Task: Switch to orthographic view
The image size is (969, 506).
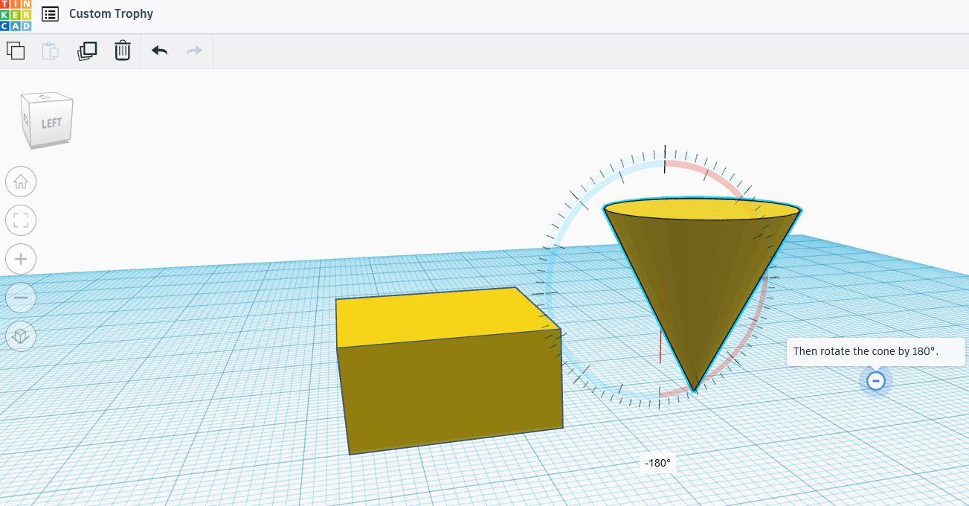Action: pyautogui.click(x=21, y=336)
